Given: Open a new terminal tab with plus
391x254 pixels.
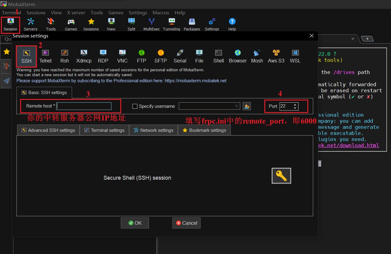Looking at the screenshot, I should click(x=367, y=39).
